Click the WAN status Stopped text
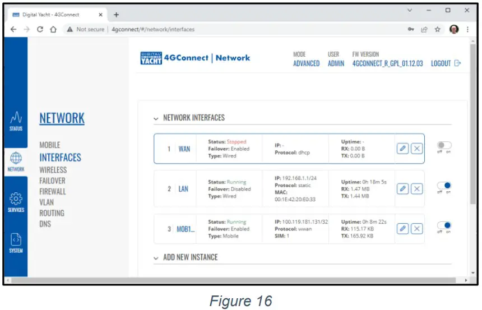This screenshot has width=482, height=310. (x=237, y=141)
